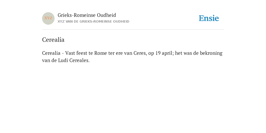Click the word Ceres in the definition
Screen dimensions: 266x133
click(x=140, y=53)
